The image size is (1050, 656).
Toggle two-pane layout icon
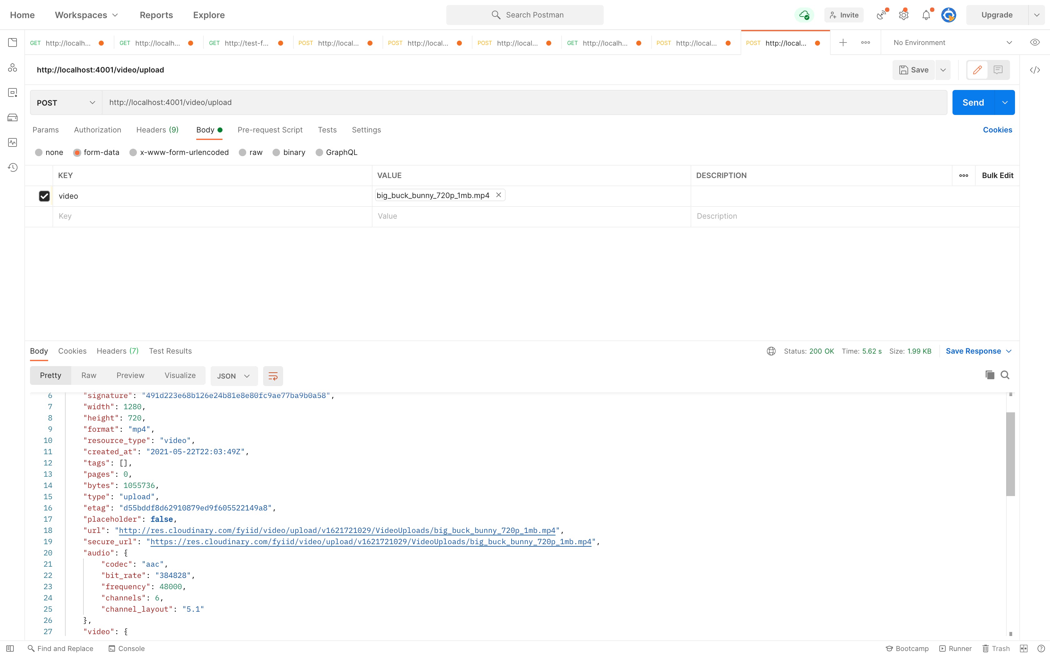click(x=1023, y=648)
